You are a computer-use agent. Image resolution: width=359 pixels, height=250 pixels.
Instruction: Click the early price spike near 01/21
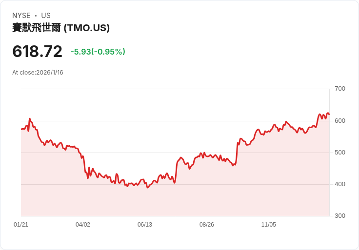coord(29,118)
